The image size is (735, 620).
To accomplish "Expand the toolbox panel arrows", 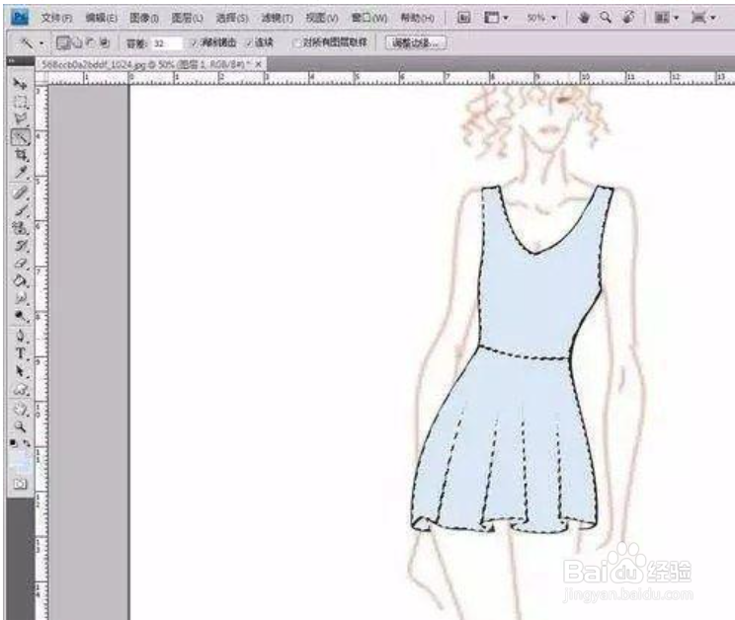I will pos(11,61).
